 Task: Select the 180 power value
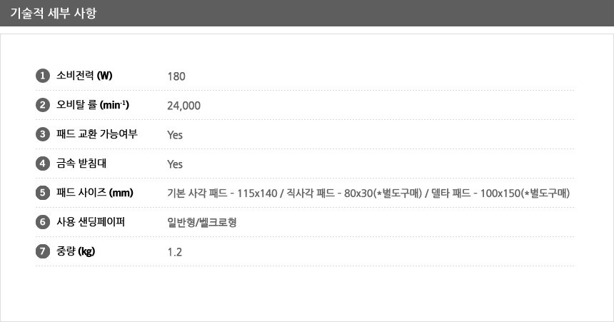pyautogui.click(x=176, y=76)
